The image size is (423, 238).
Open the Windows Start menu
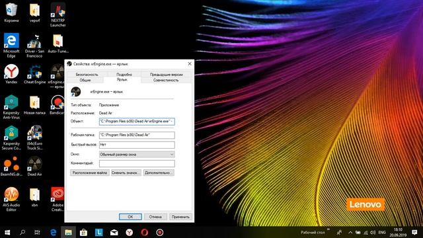pyautogui.click(x=7, y=232)
